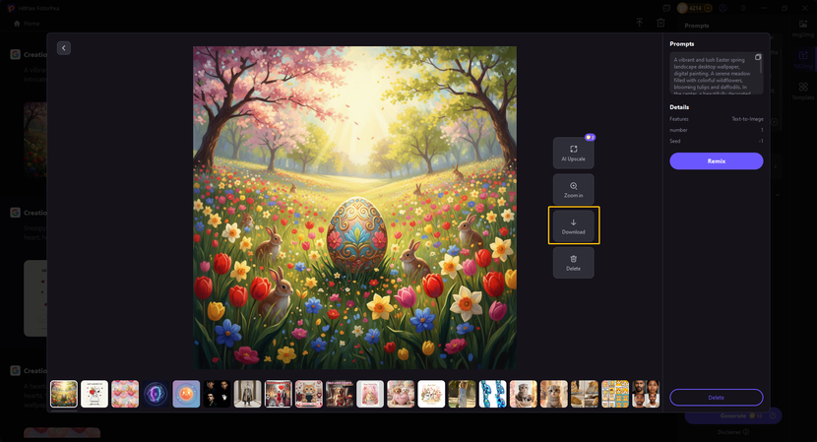817x442 pixels.
Task: Select the woman in blue dress thumbnail
Action: (x=463, y=394)
